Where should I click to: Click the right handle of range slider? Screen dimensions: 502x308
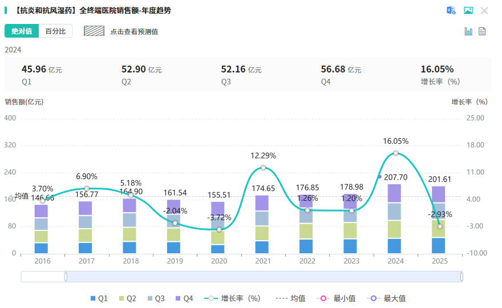click(461, 277)
